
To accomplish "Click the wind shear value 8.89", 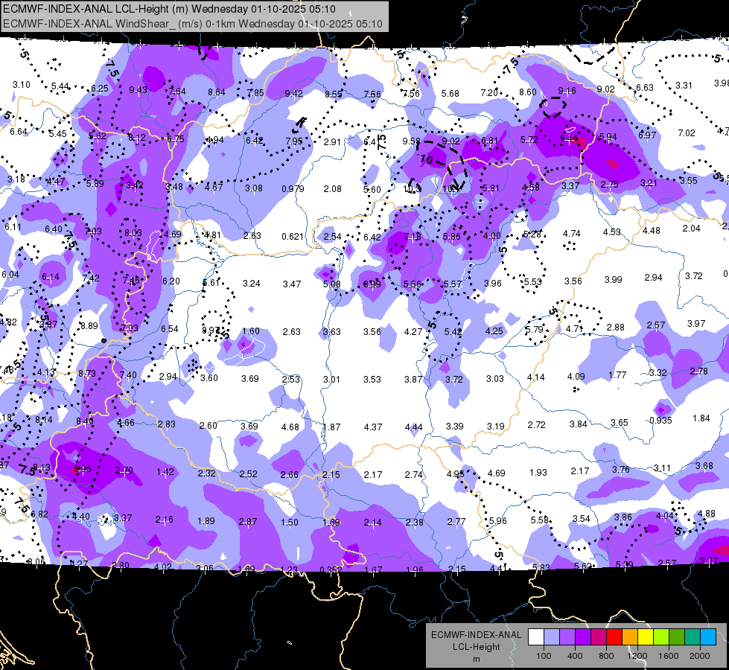I will (89, 326).
